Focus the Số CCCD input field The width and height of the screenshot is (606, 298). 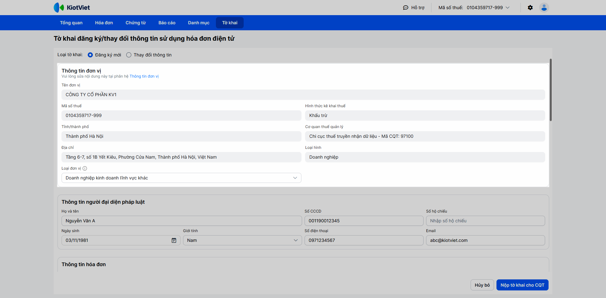pyautogui.click(x=364, y=221)
